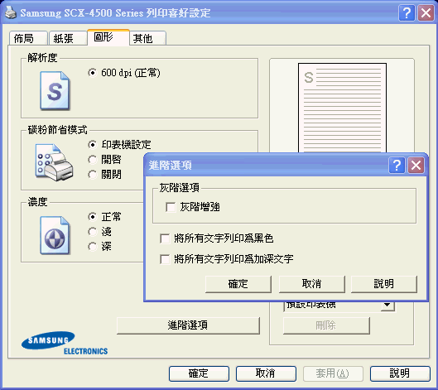Click the 碳粉節省模式 group label

(x=57, y=130)
